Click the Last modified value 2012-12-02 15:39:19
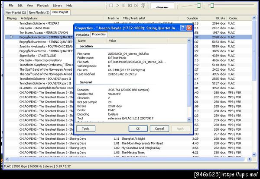 tap(122, 74)
